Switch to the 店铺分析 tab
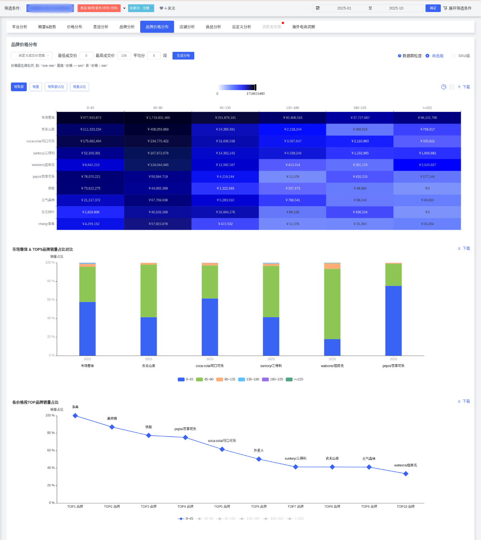Viewport: 481px width, 540px height. [187, 27]
